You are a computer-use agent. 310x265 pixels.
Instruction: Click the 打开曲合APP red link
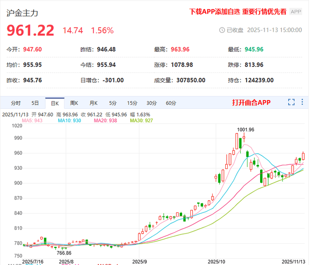tap(251, 103)
